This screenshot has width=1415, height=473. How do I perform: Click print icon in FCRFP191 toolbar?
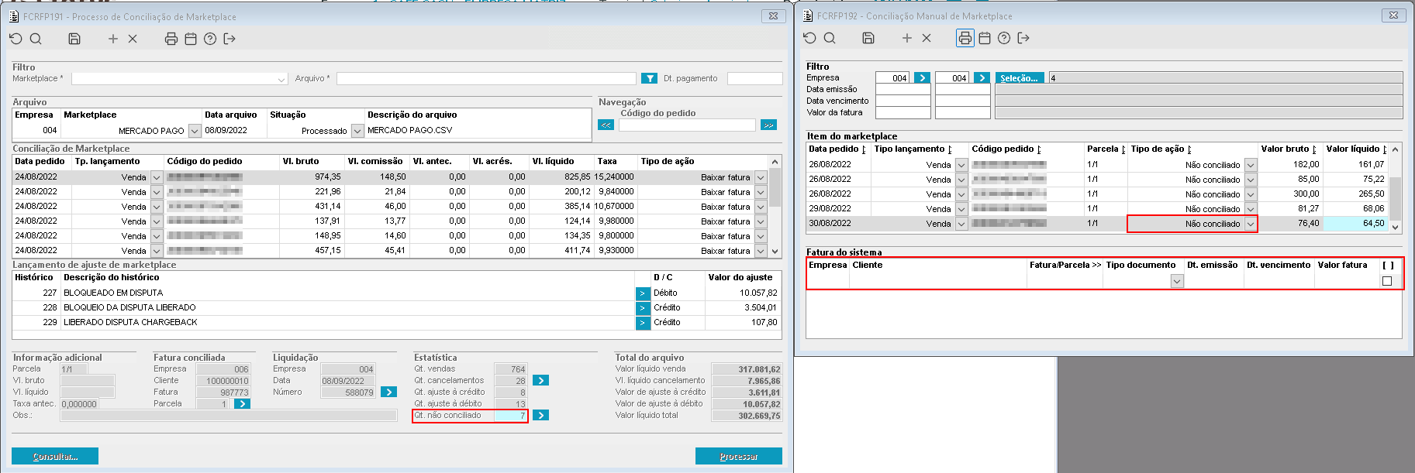(171, 39)
